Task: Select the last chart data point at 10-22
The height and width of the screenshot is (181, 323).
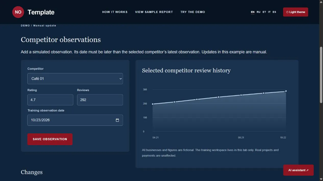Action: coord(286,91)
